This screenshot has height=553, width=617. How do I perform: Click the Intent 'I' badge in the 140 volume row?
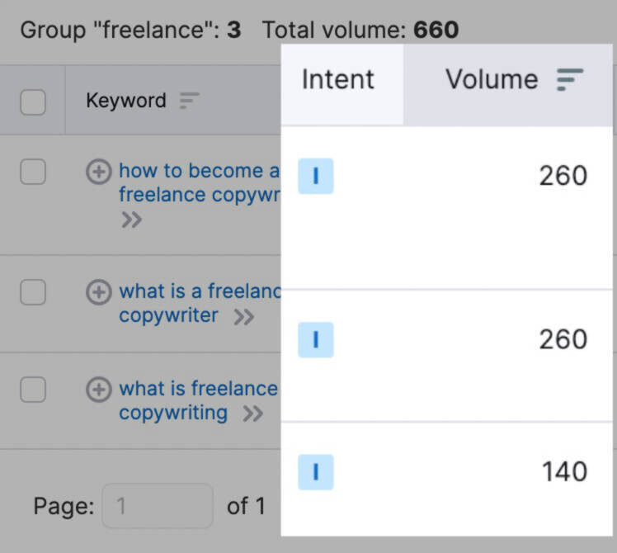pyautogui.click(x=316, y=472)
